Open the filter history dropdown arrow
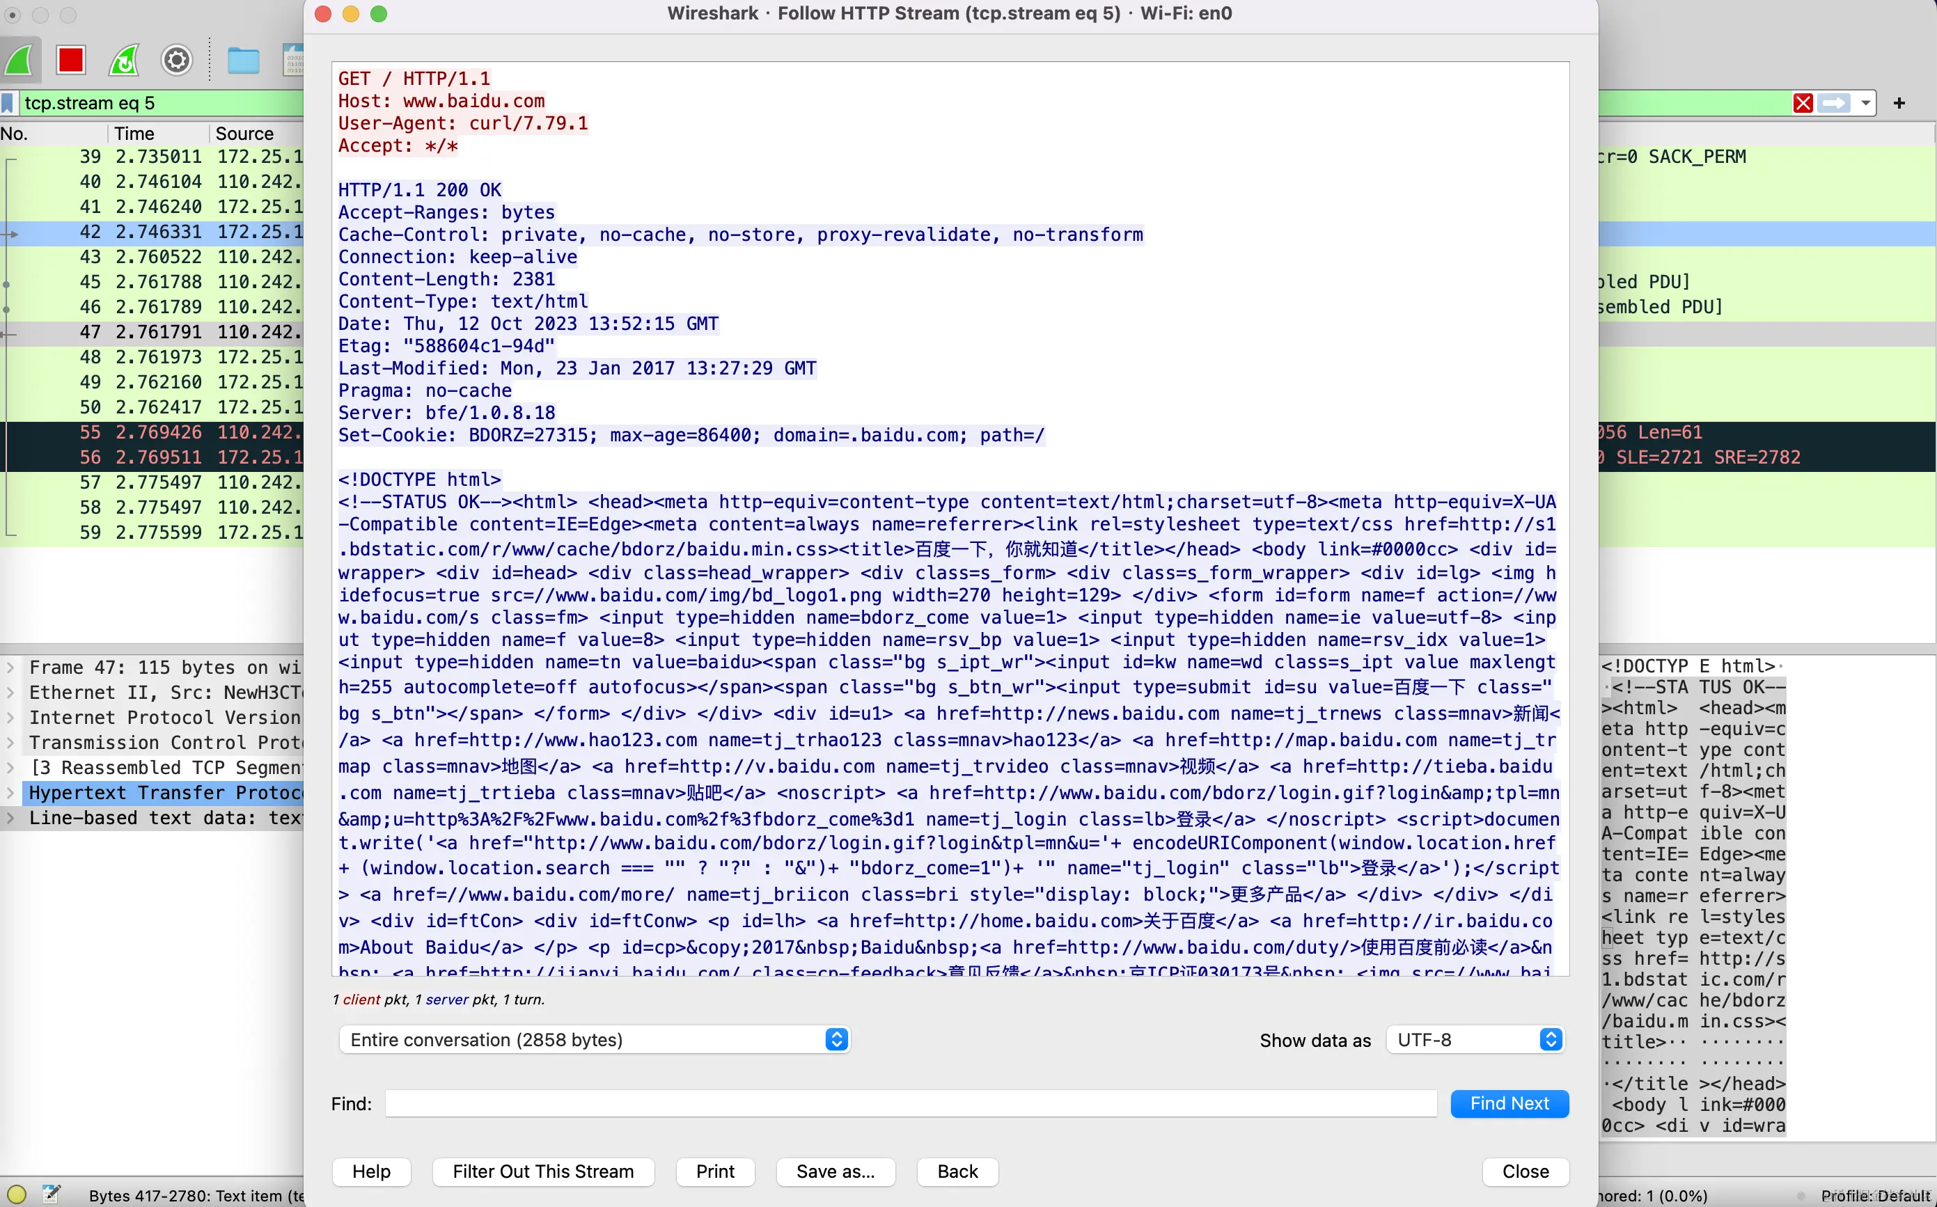1937x1207 pixels. (x=1865, y=103)
